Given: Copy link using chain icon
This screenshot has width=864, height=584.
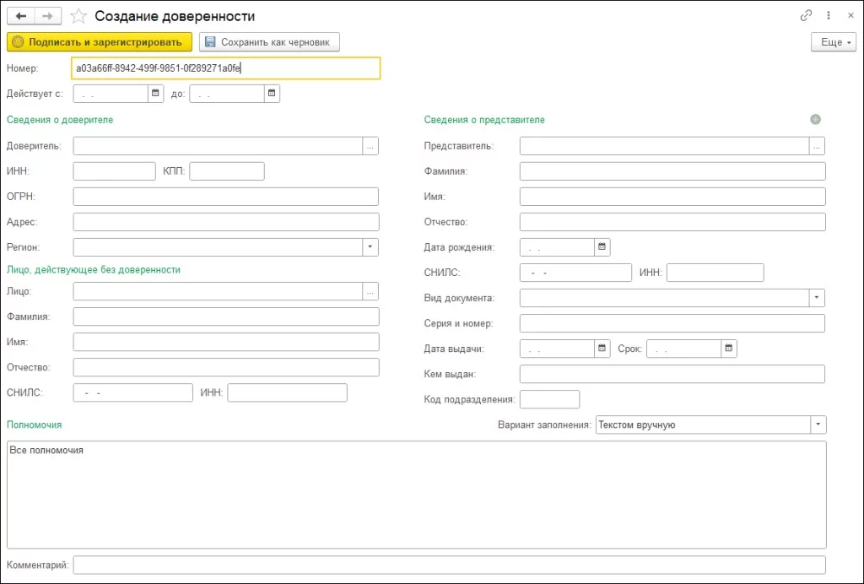Looking at the screenshot, I should [806, 16].
